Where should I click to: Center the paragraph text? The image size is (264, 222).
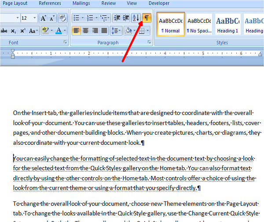click(86, 31)
